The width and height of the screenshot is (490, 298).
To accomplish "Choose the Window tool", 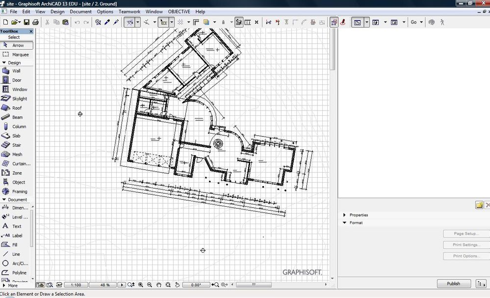I will (17, 89).
